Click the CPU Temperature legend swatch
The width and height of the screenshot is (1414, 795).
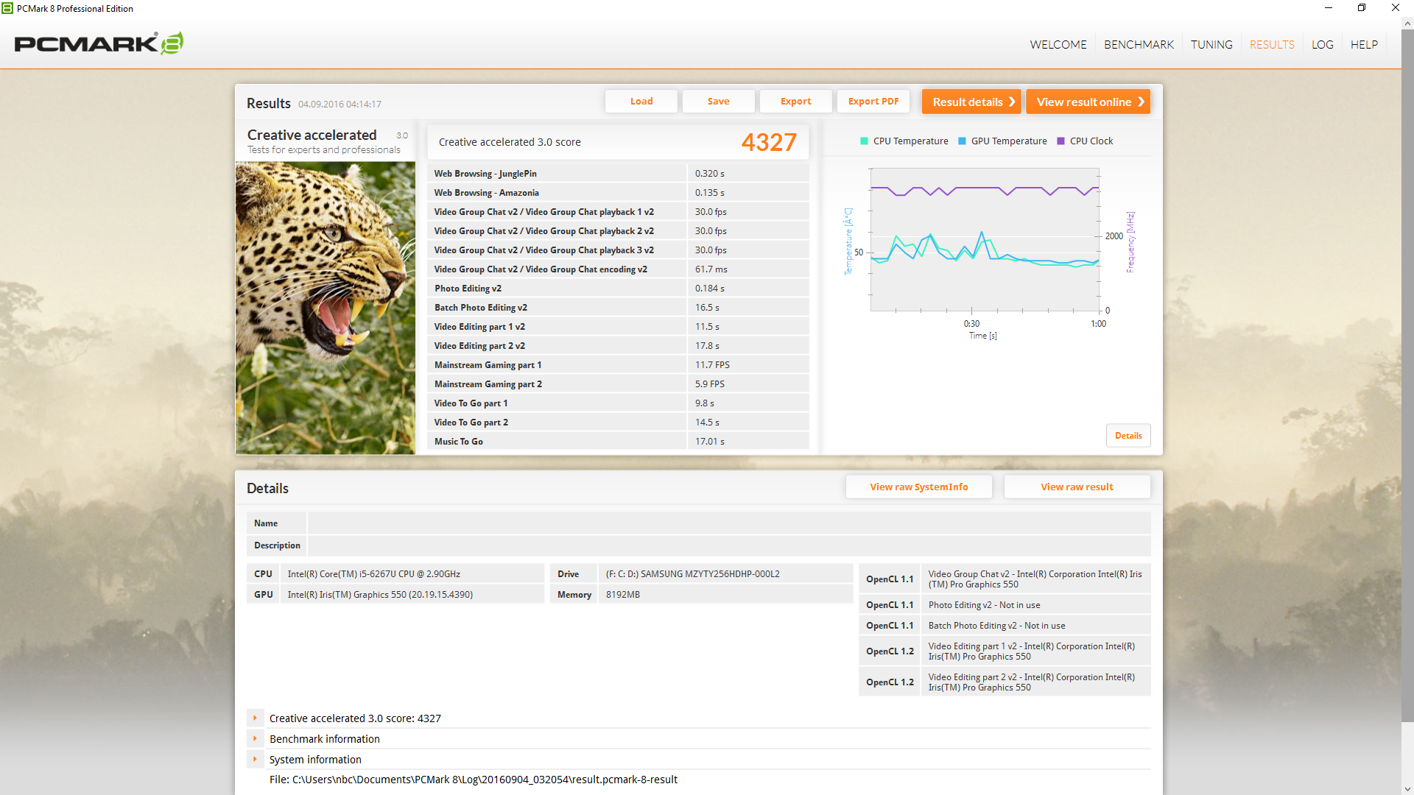(864, 141)
